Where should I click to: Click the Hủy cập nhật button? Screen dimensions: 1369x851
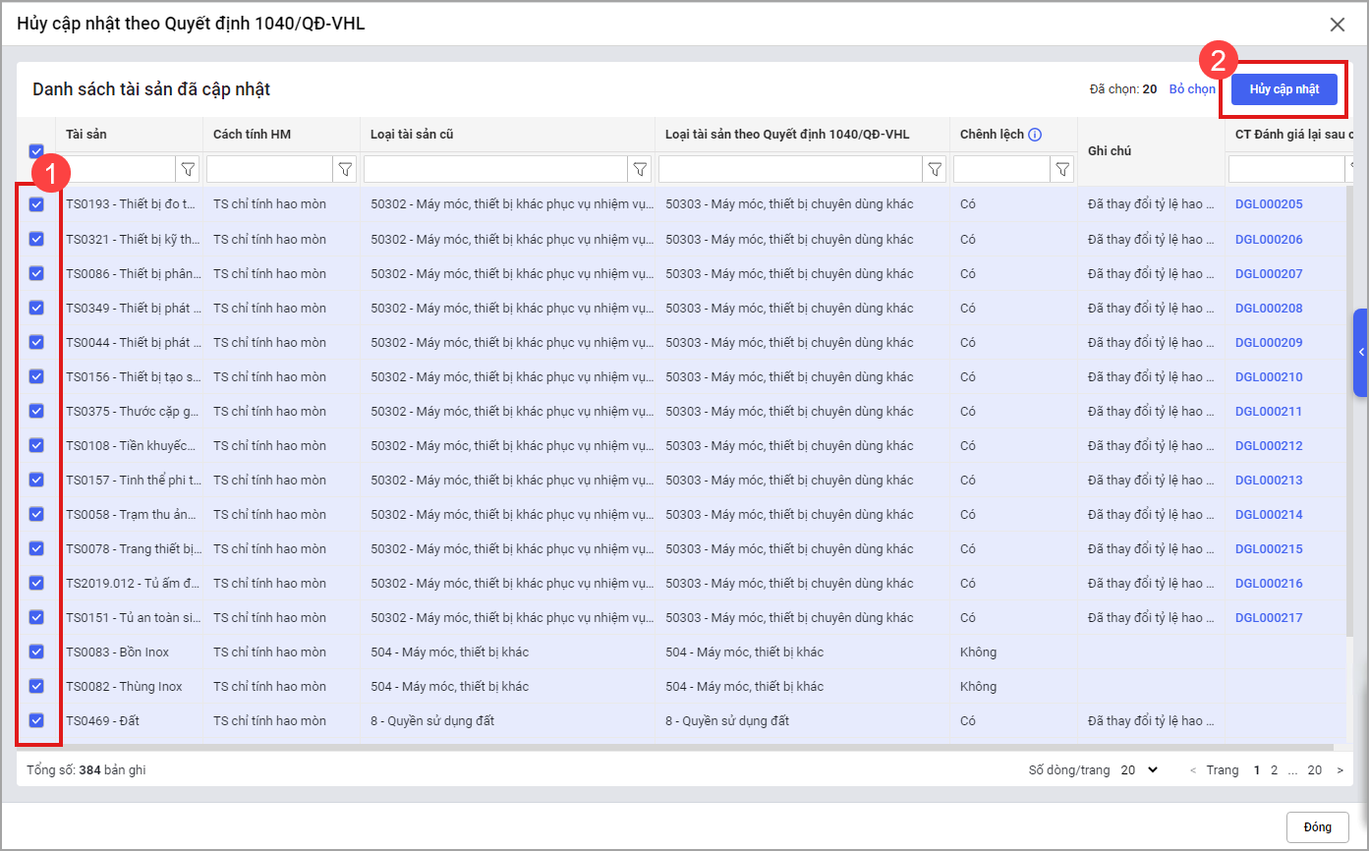pyautogui.click(x=1283, y=89)
